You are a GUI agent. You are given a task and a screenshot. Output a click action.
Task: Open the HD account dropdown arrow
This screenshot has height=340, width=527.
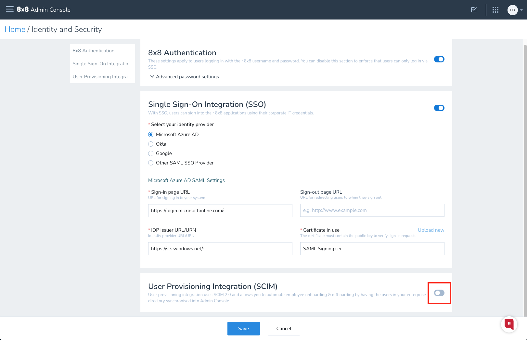tap(521, 10)
